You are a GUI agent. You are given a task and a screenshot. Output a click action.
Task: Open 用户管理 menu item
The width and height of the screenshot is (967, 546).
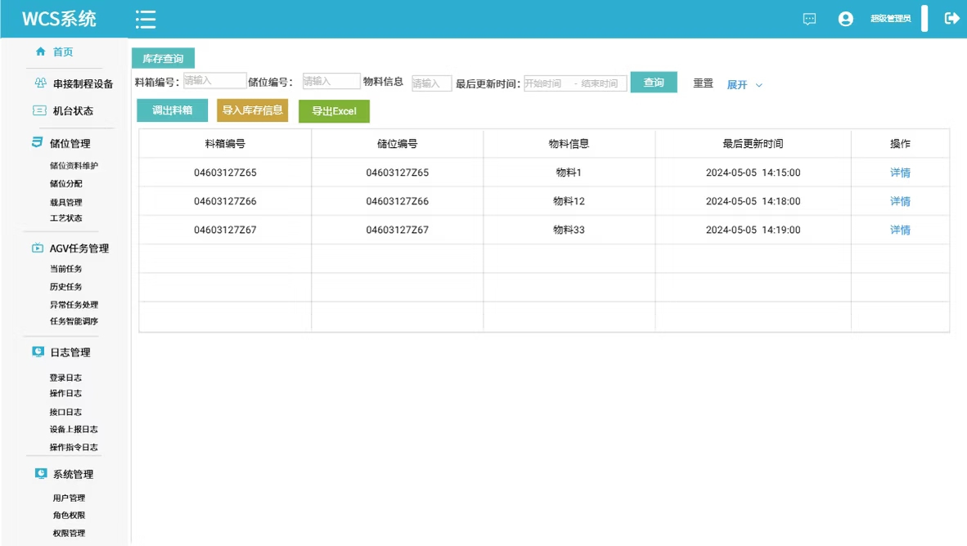pos(69,498)
